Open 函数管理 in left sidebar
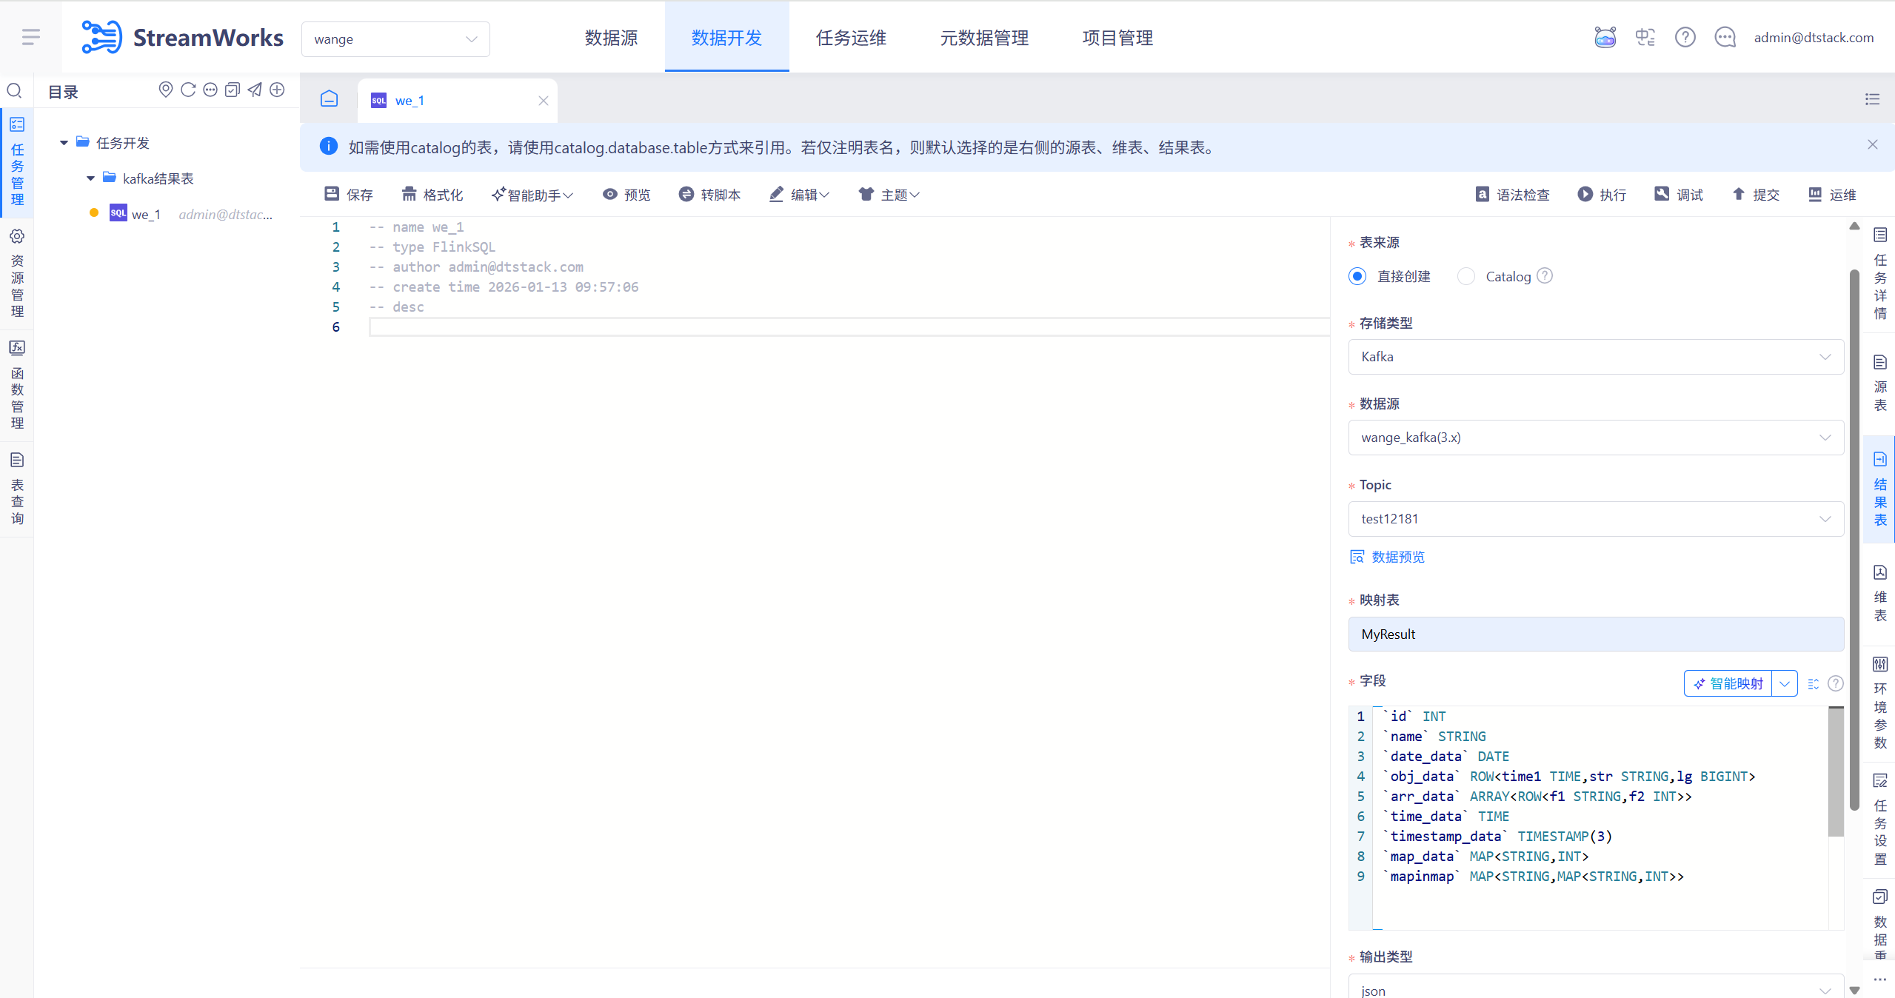Image resolution: width=1895 pixels, height=998 pixels. [x=17, y=384]
